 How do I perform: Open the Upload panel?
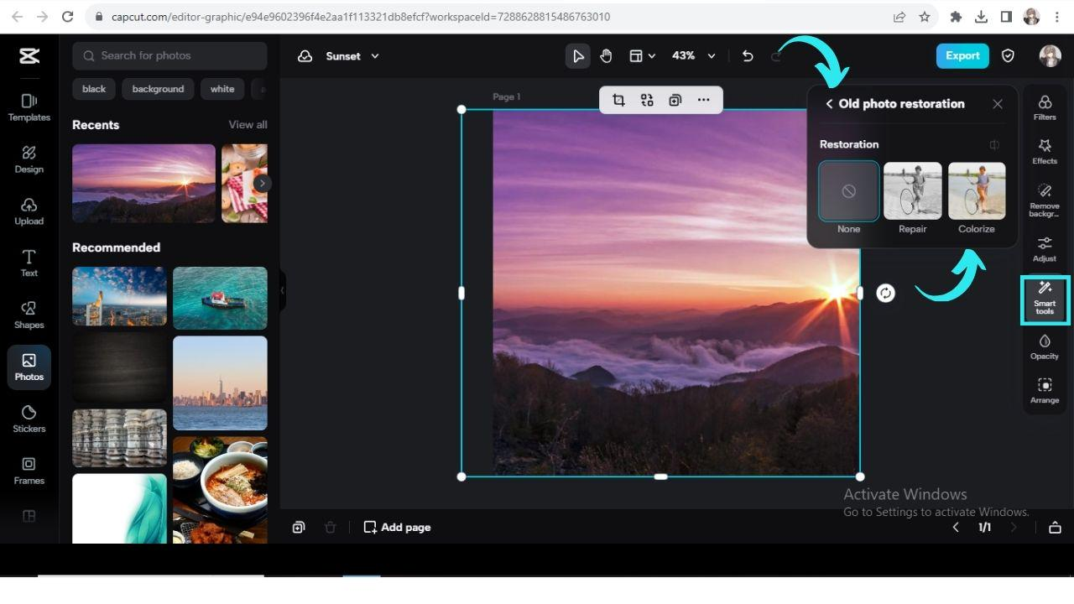click(29, 211)
